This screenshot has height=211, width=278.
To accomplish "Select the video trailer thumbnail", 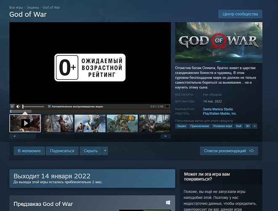I will click(x=25, y=123).
